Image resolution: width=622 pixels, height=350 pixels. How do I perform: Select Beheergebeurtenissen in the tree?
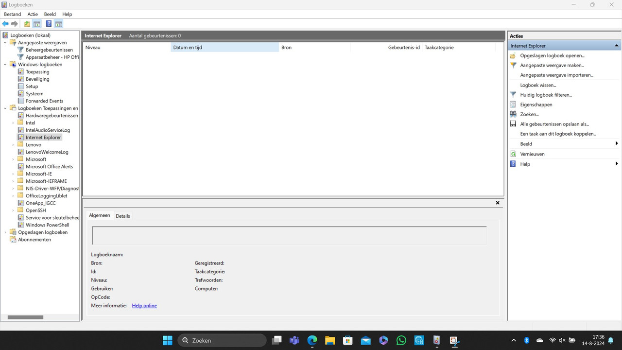click(x=49, y=50)
